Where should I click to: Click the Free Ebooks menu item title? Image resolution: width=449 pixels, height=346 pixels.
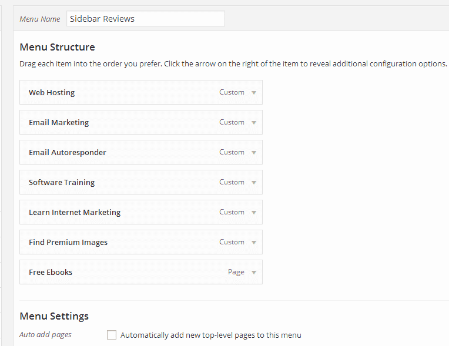(51, 273)
